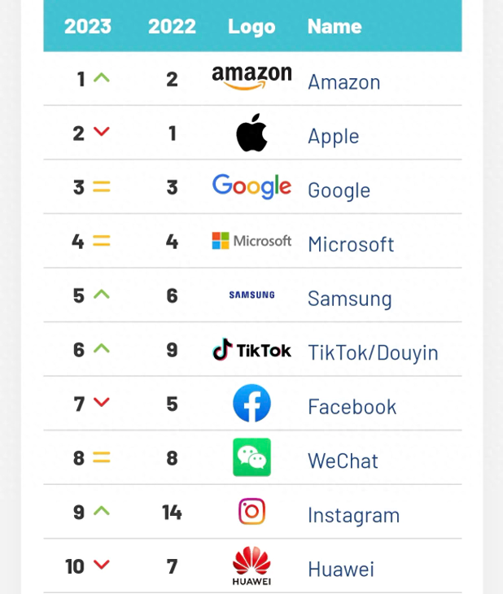This screenshot has width=503, height=594.
Task: Open the TikTok/Douyin name link
Action: tap(373, 352)
